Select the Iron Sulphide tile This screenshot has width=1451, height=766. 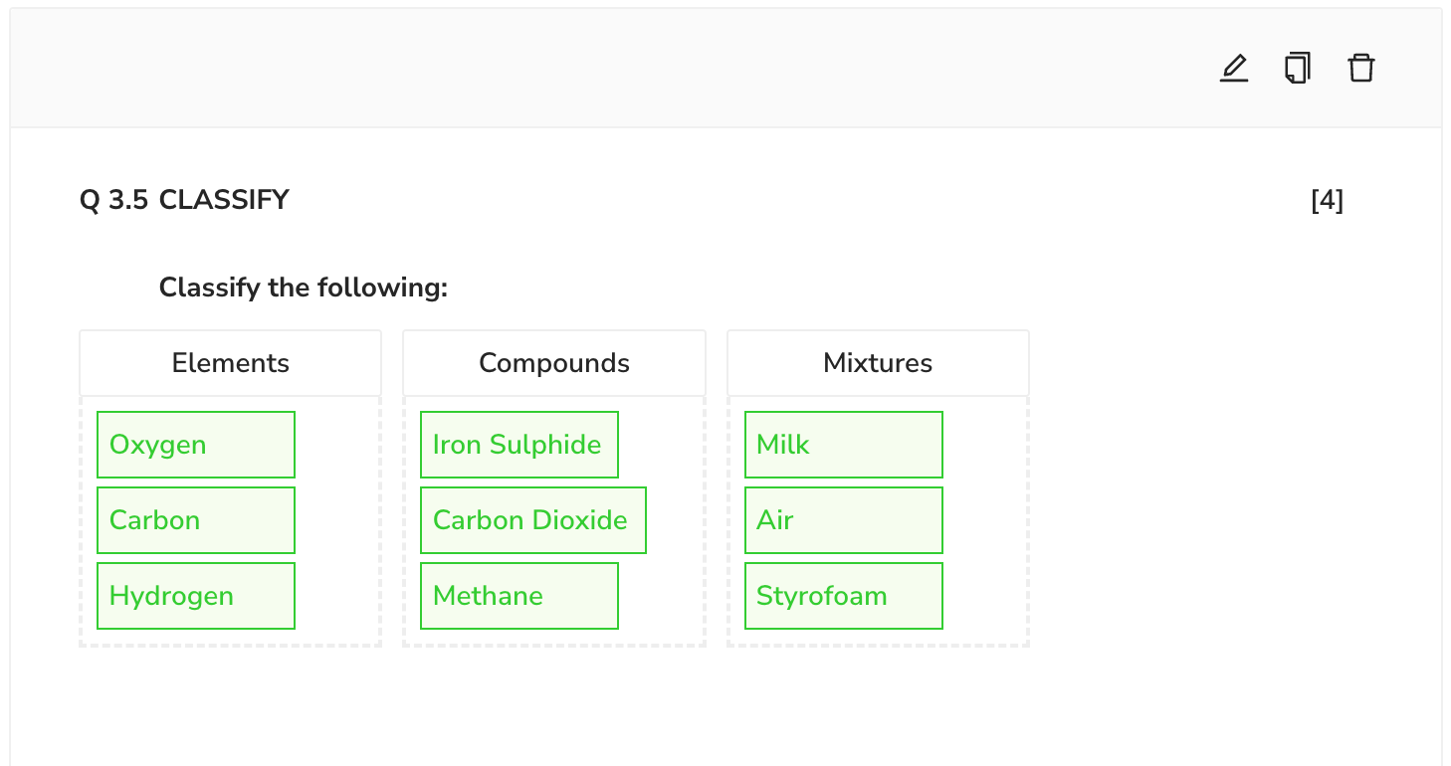point(518,445)
